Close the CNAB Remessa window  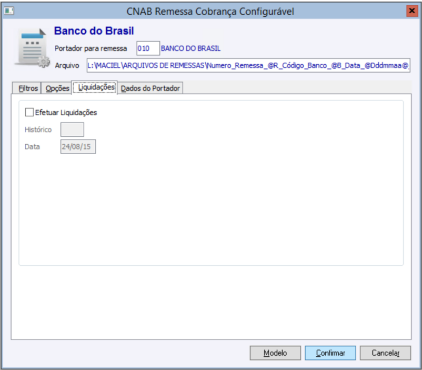(x=412, y=11)
